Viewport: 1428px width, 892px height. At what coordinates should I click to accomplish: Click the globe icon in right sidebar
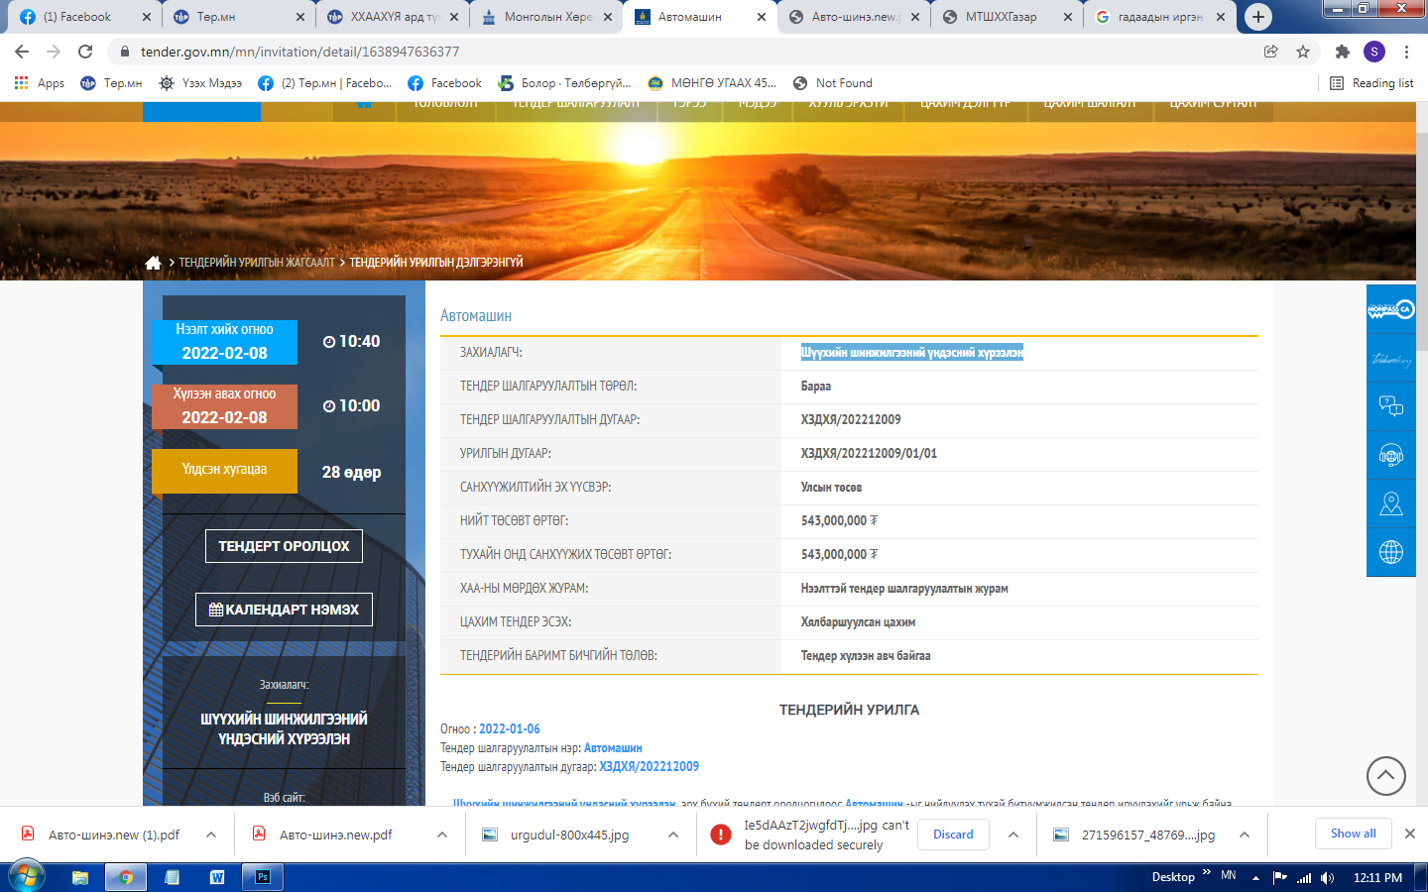click(1390, 552)
